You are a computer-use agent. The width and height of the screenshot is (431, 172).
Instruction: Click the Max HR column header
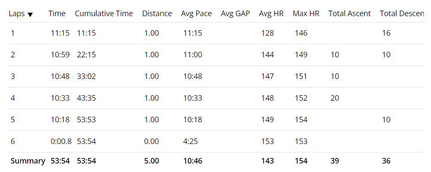306,14
